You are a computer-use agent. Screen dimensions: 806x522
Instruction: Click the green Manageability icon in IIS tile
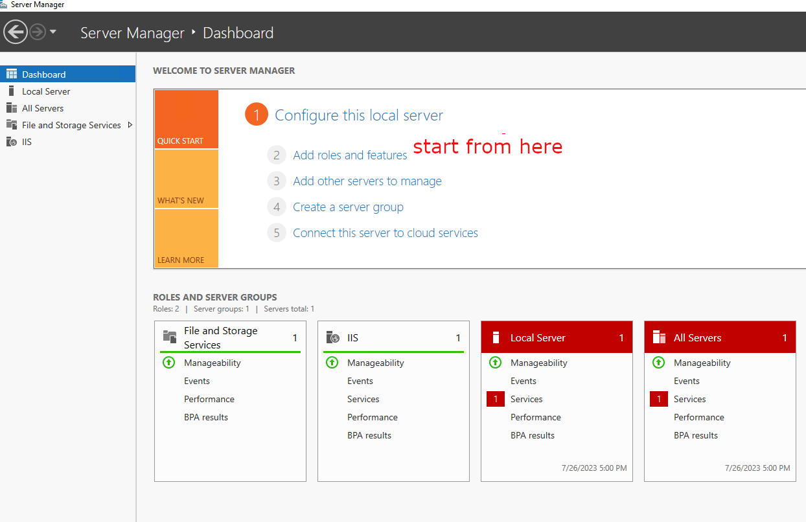click(332, 363)
